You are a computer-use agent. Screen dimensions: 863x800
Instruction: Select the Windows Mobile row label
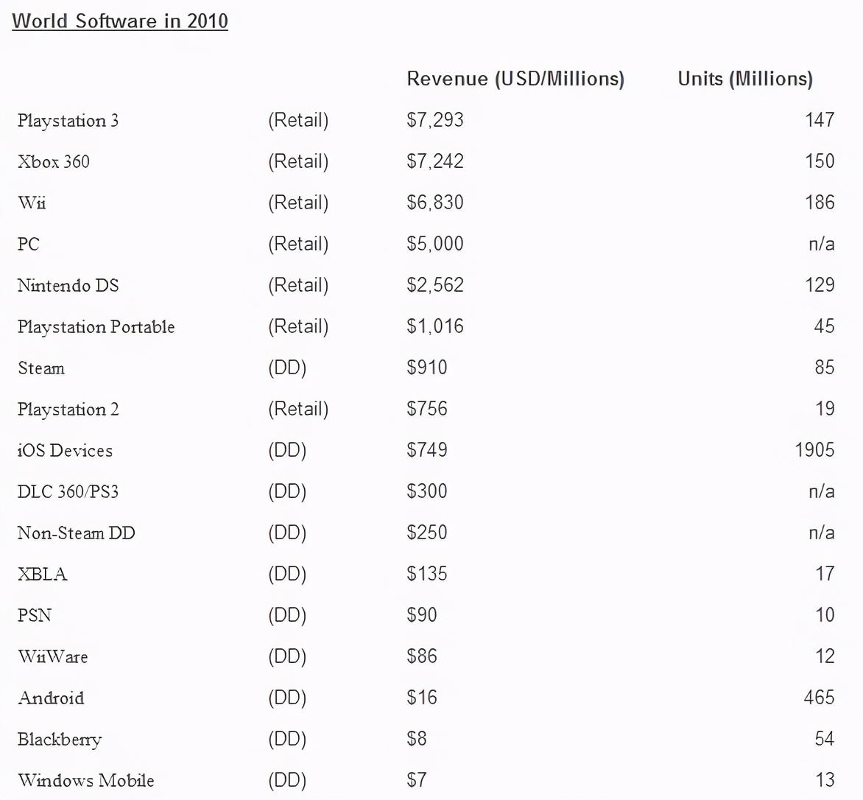click(x=86, y=781)
